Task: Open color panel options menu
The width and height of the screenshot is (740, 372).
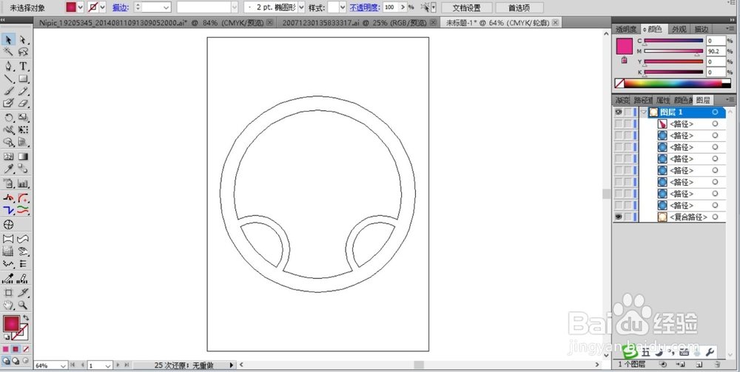Action: (732, 30)
